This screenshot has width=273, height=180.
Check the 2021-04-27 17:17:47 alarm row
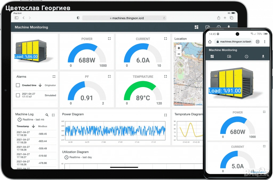[18, 95]
